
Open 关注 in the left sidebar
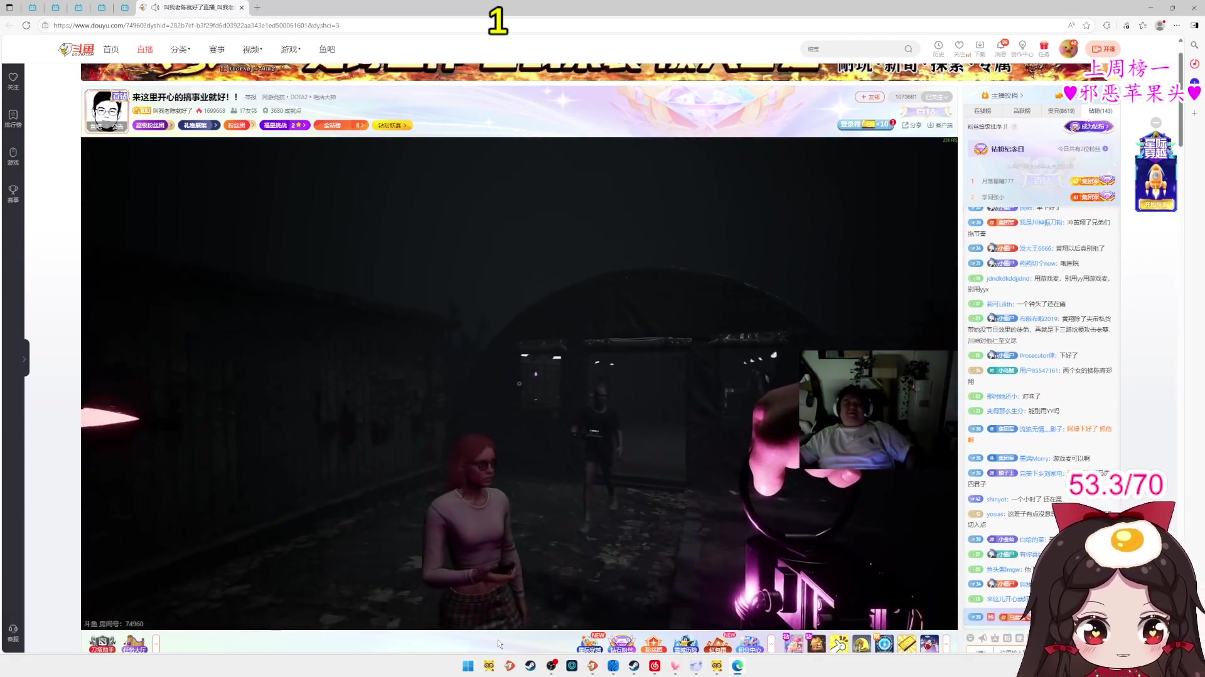(13, 81)
